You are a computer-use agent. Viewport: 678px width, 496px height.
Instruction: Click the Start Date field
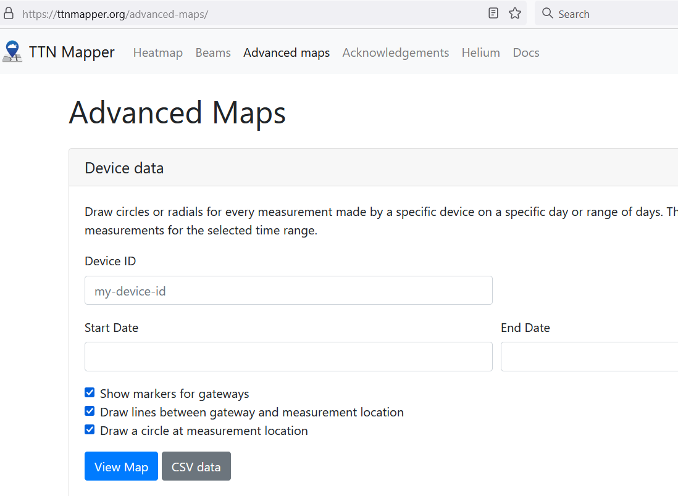[x=288, y=357]
